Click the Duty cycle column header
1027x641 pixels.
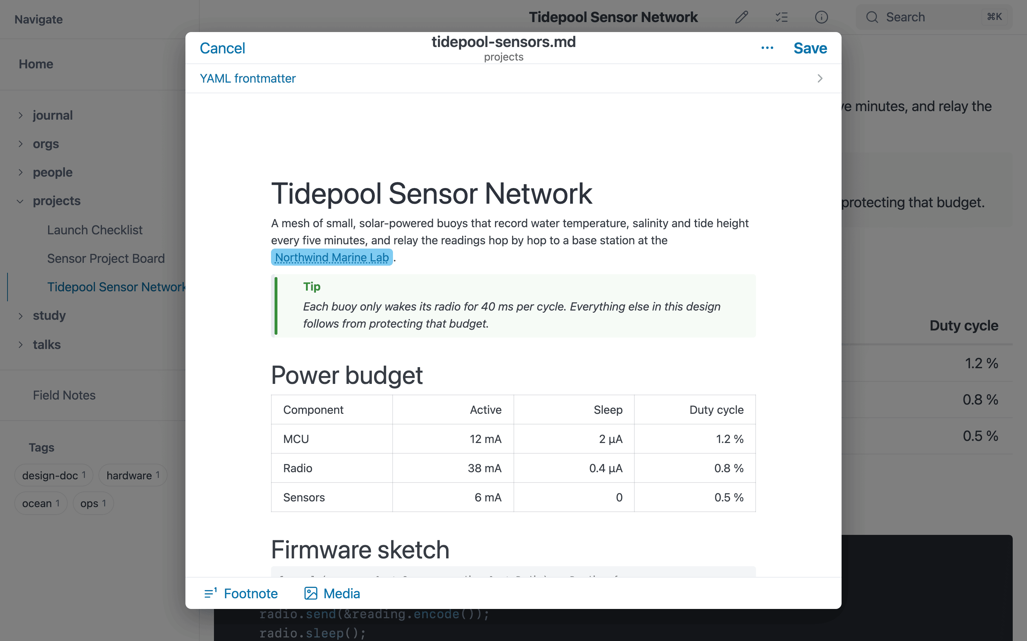(x=695, y=410)
